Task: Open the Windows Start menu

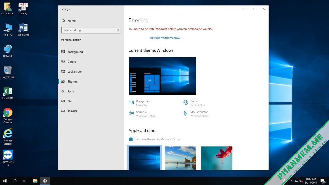Action: point(5,181)
